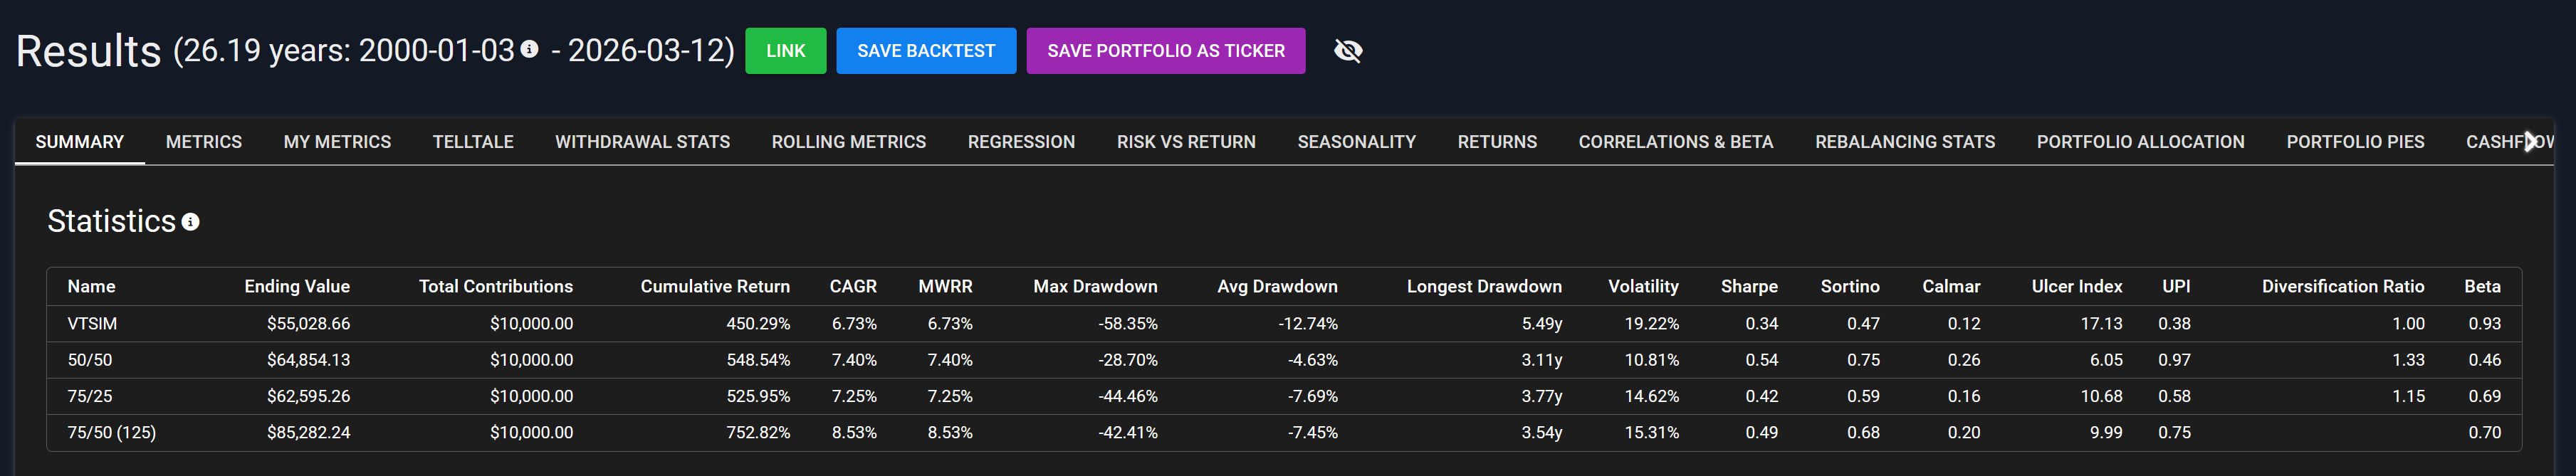
Task: Click SAVE PORTFOLIO AS TICKER button
Action: 1165,51
